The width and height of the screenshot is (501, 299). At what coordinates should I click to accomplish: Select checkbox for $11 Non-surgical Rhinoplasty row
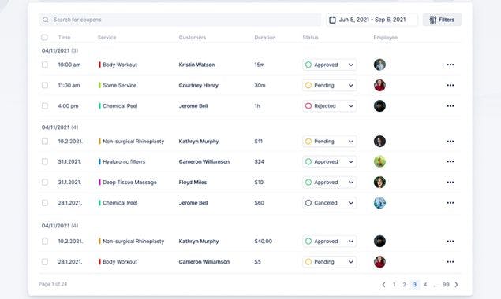45,141
